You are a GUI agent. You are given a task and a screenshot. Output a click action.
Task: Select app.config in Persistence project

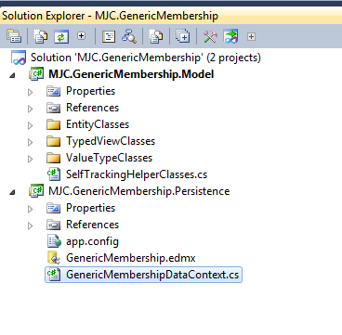coord(92,241)
